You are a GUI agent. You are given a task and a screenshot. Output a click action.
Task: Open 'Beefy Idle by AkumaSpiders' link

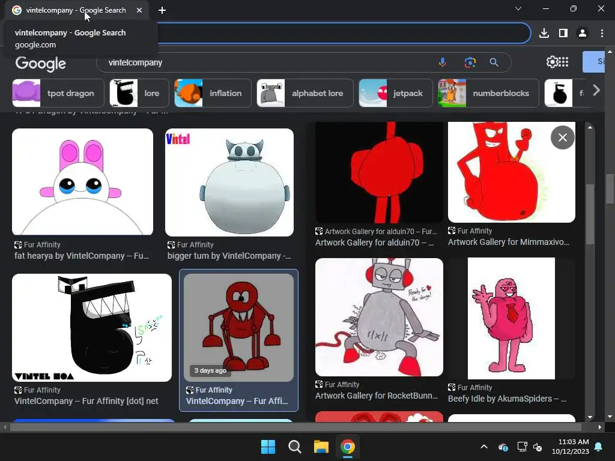tap(507, 399)
